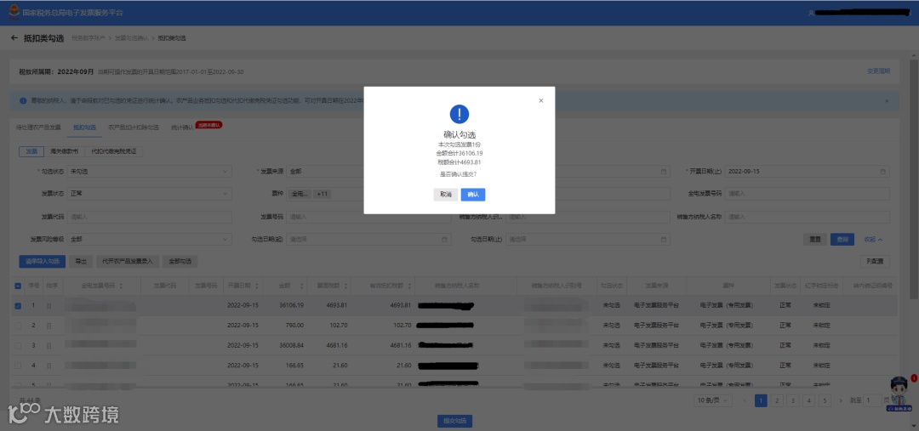This screenshot has height=431, width=919.
Task: Collapse the filter panel with 收起
Action: click(x=873, y=240)
